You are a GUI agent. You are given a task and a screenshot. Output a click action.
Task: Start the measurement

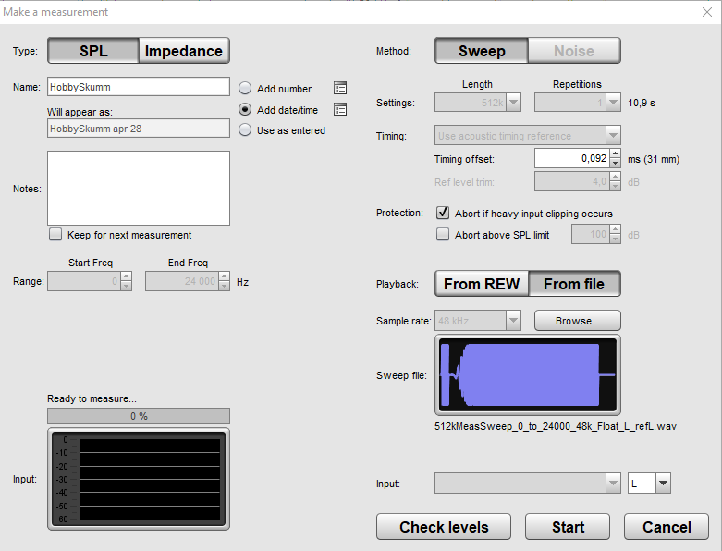[568, 527]
